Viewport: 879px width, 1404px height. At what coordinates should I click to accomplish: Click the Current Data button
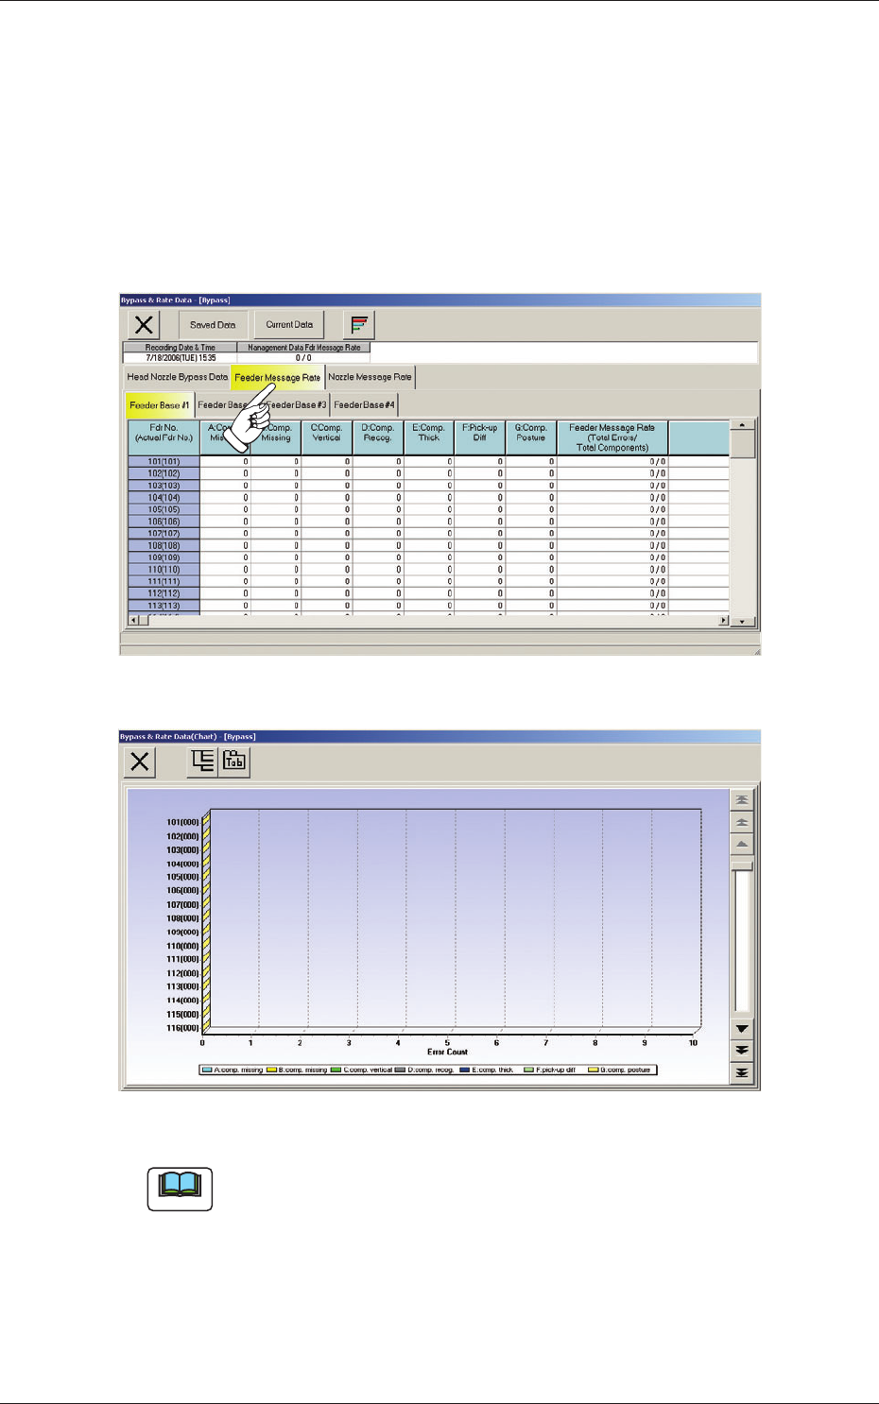pyautogui.click(x=289, y=325)
